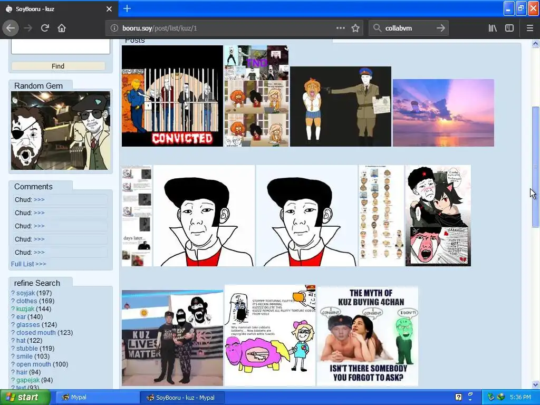Image resolution: width=540 pixels, height=405 pixels.
Task: Click the tag search text box
Action: click(61, 46)
